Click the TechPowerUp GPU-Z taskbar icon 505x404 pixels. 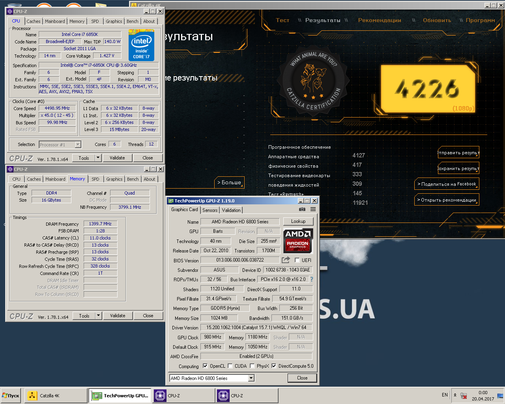[120, 396]
